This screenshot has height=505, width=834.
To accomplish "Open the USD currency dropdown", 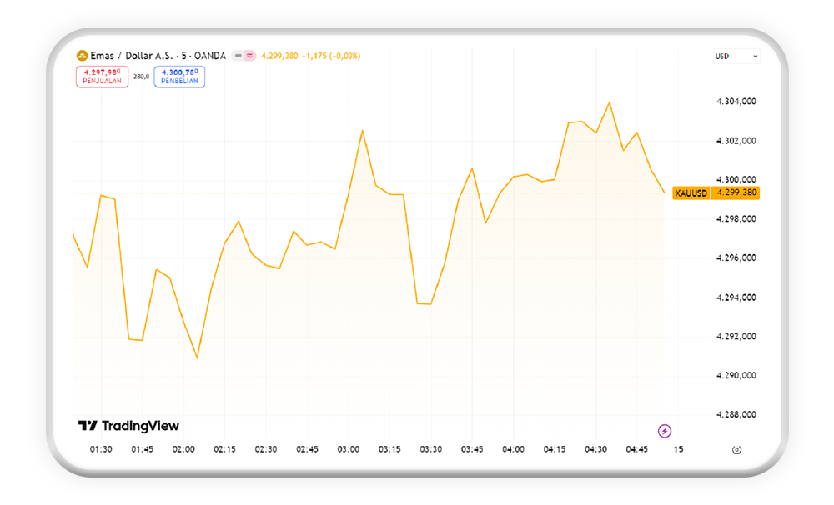I will (x=736, y=57).
